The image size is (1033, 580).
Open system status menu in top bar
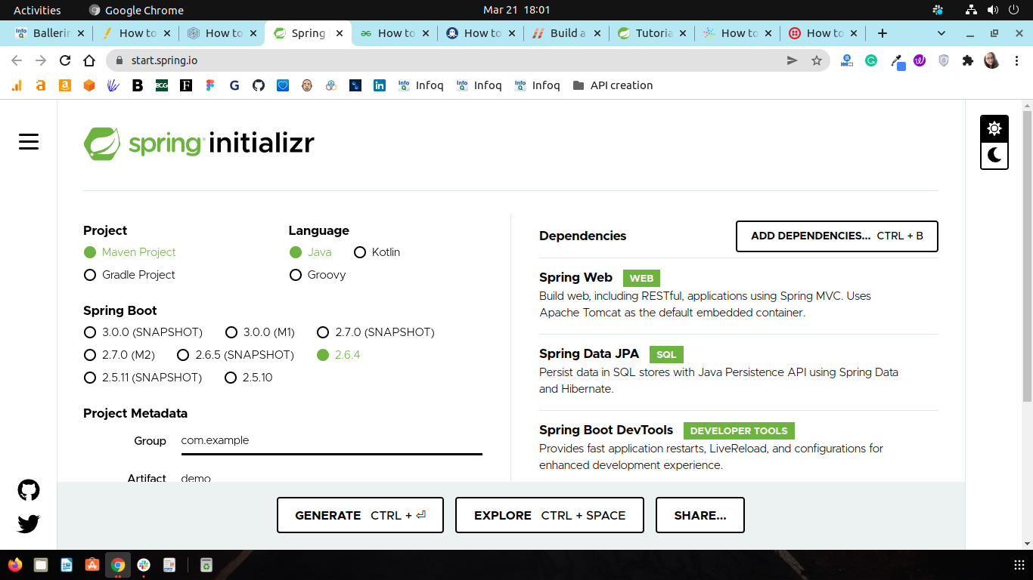point(992,10)
